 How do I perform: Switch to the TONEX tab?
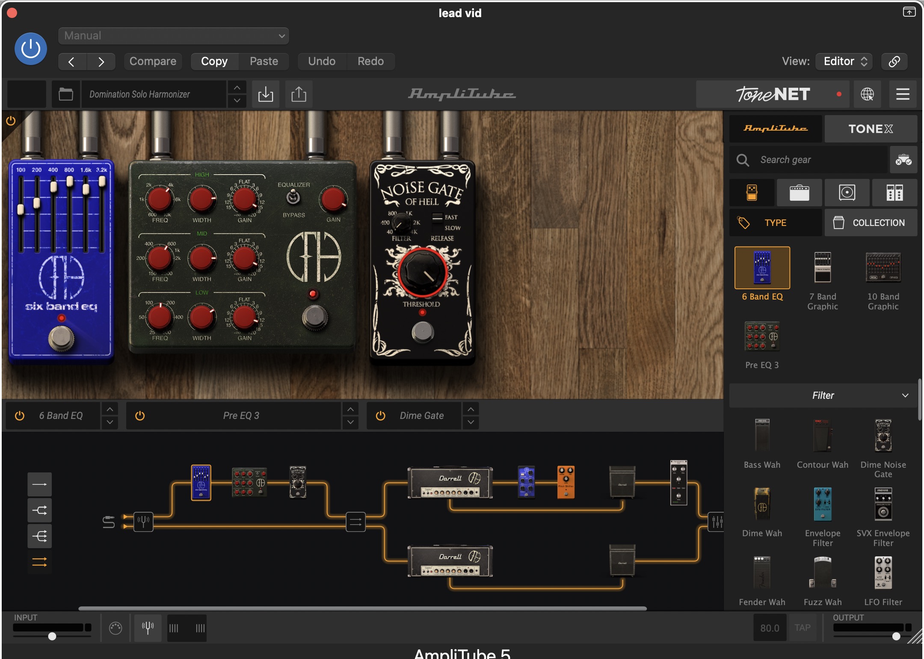coord(871,129)
